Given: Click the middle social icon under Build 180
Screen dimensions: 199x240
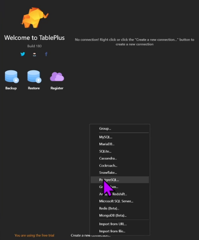Looking at the screenshot, I should click(34, 54).
